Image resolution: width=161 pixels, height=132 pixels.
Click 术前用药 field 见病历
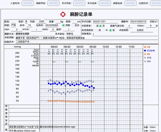[x=142, y=30]
